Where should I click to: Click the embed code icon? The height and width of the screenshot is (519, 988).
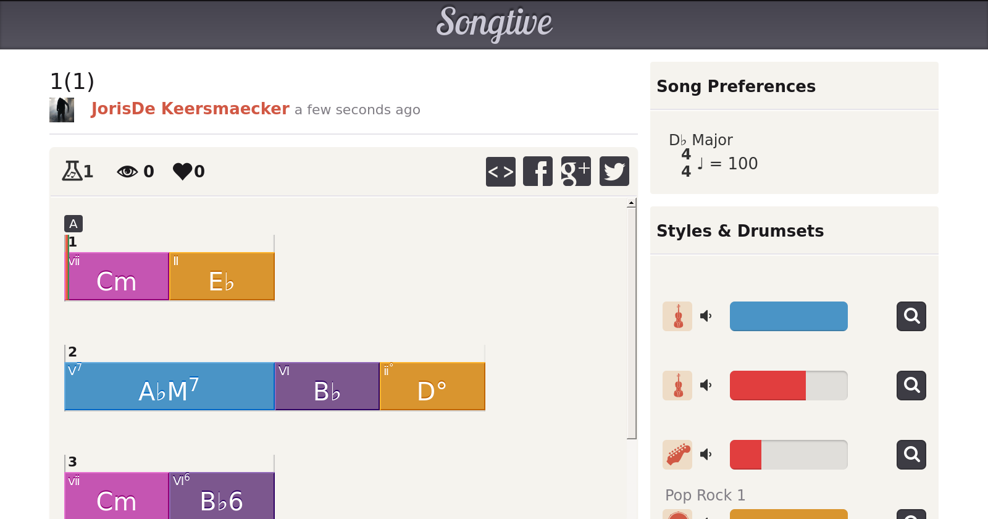click(x=500, y=171)
